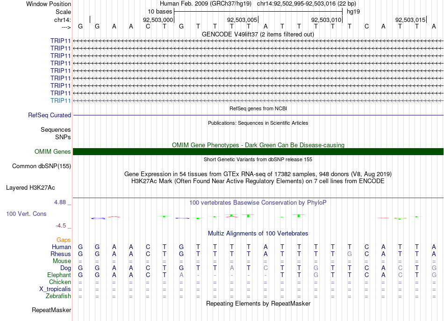Image resolution: width=444 pixels, height=321 pixels.
Task: Click the 10 bases scale text
Action: click(x=160, y=12)
